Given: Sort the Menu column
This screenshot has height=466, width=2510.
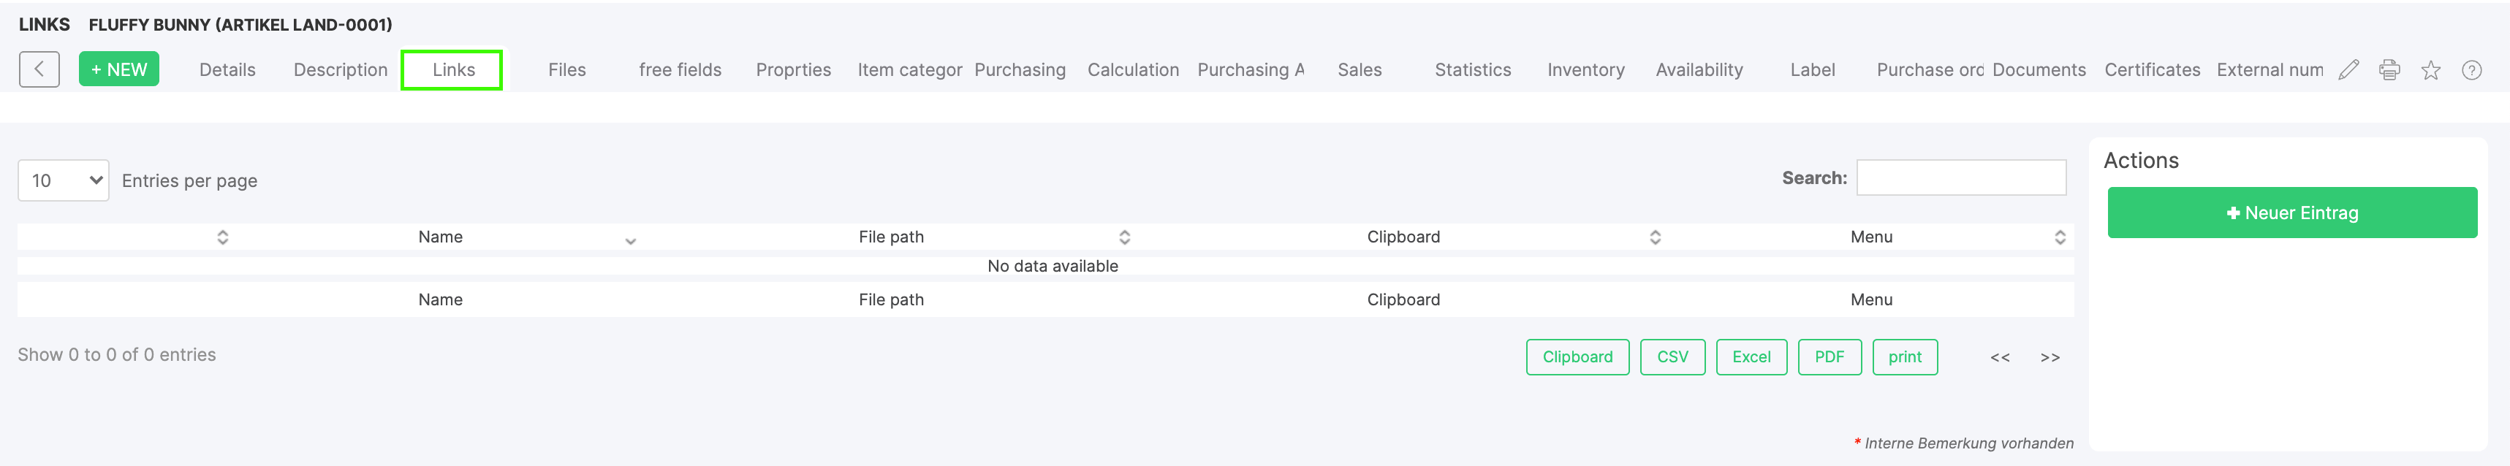Looking at the screenshot, I should [2060, 237].
